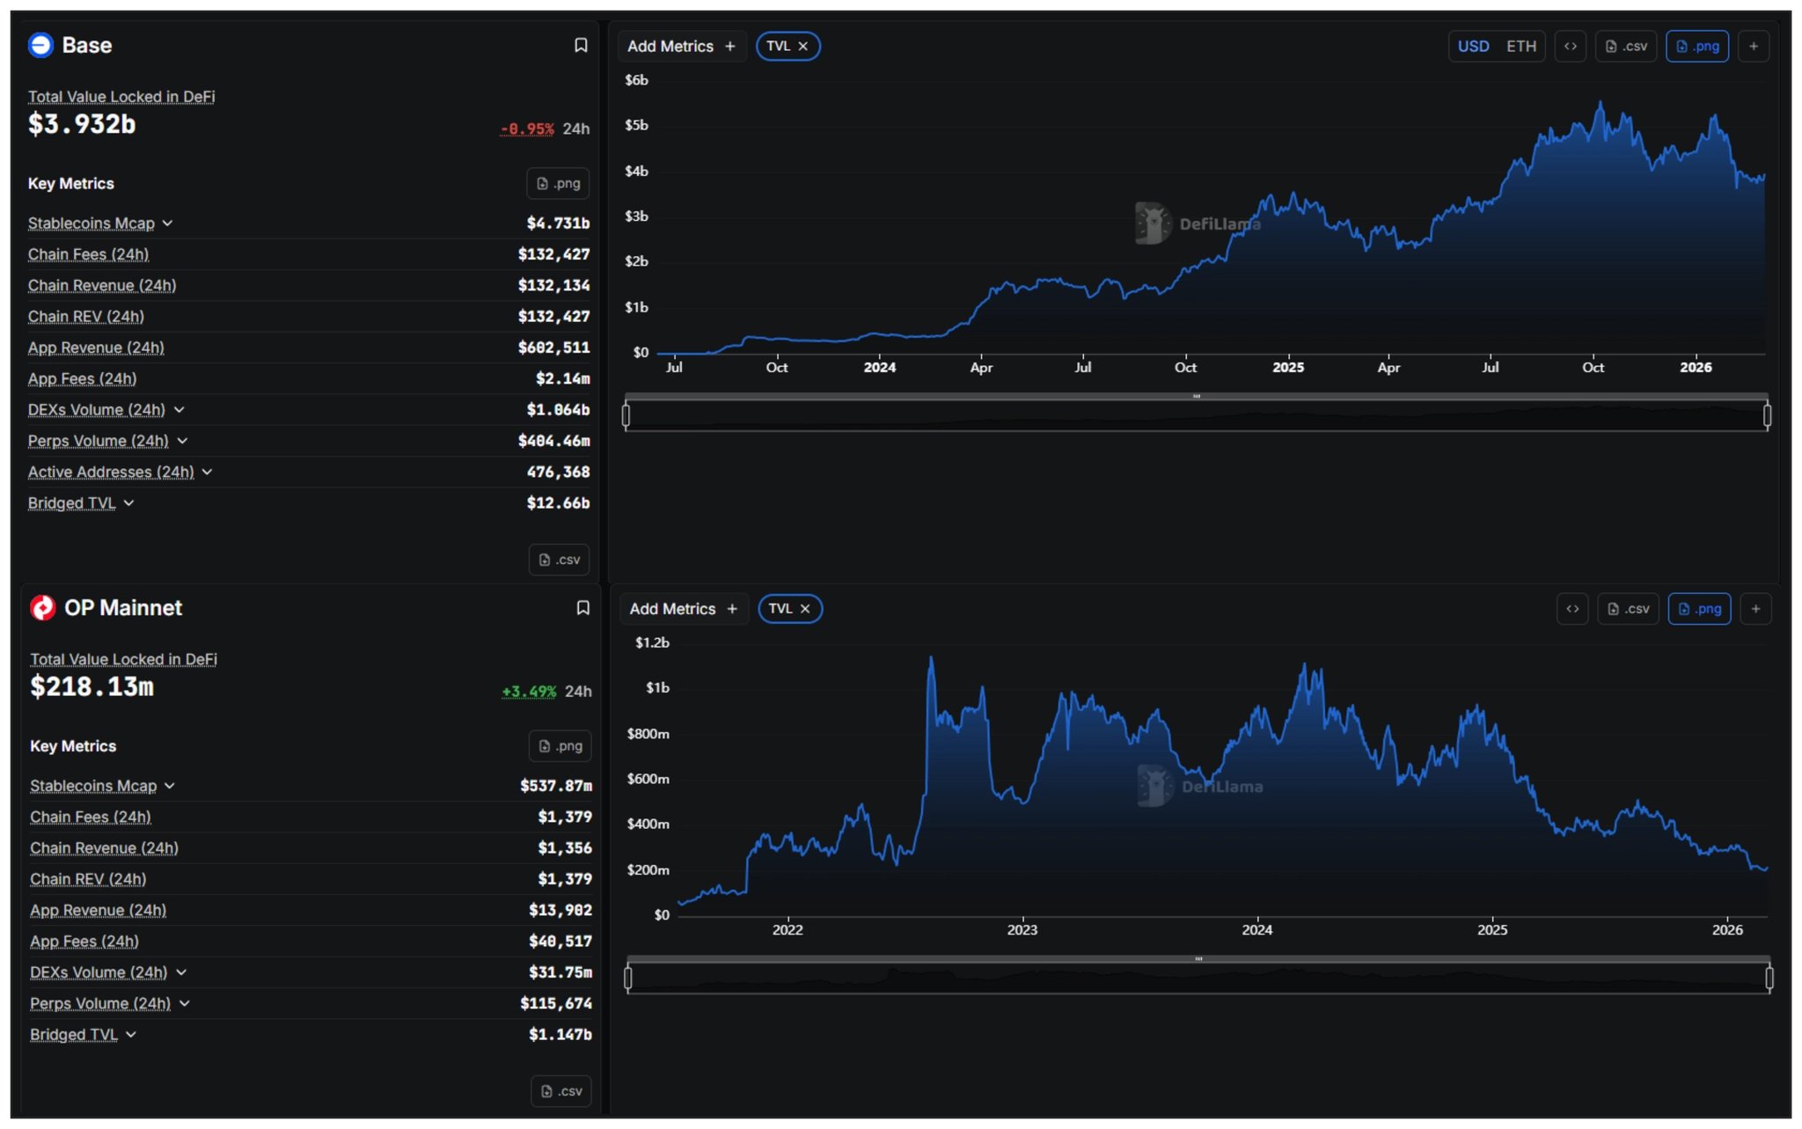This screenshot has width=1802, height=1129.
Task: Click plus icon at Base chart's right
Action: pyautogui.click(x=1754, y=47)
